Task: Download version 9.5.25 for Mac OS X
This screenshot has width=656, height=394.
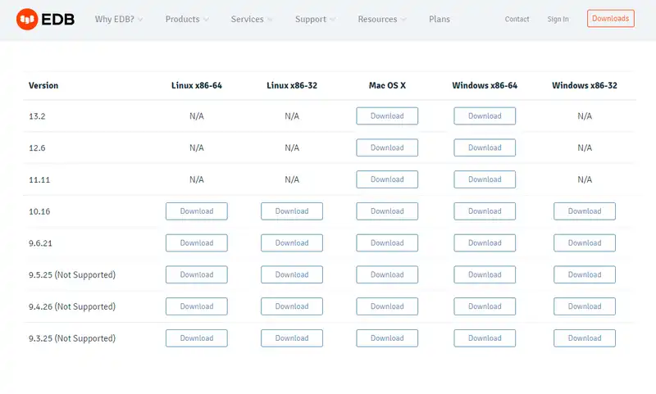Action: pos(387,274)
